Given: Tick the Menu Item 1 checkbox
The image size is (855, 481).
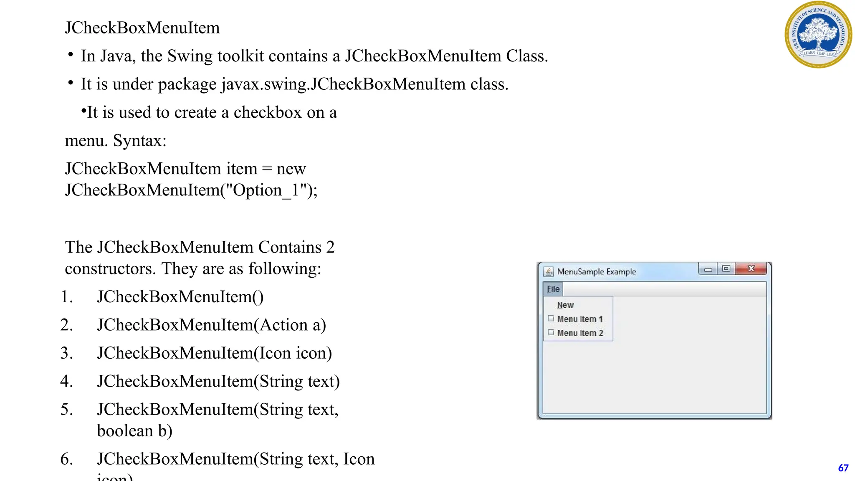Looking at the screenshot, I should 551,319.
